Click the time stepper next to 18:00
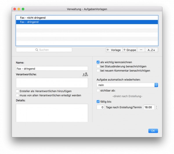Viewport: 174px width, 154px height. (157, 107)
